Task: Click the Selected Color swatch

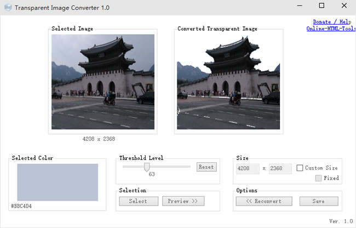Action: click(x=58, y=183)
